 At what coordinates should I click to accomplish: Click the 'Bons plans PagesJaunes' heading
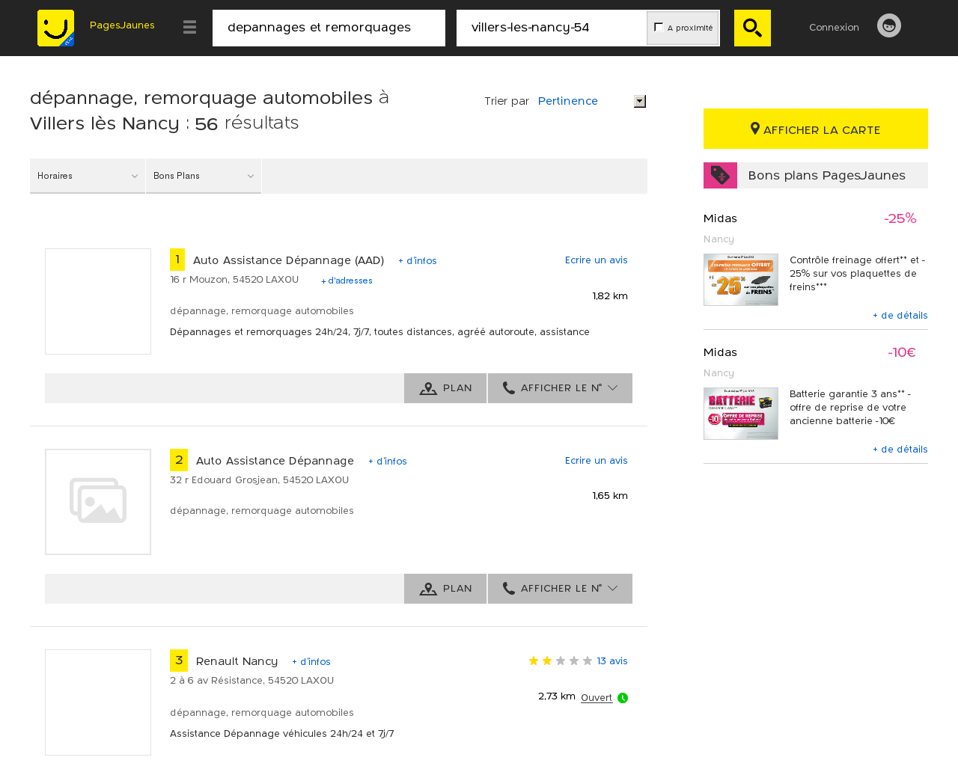[826, 175]
